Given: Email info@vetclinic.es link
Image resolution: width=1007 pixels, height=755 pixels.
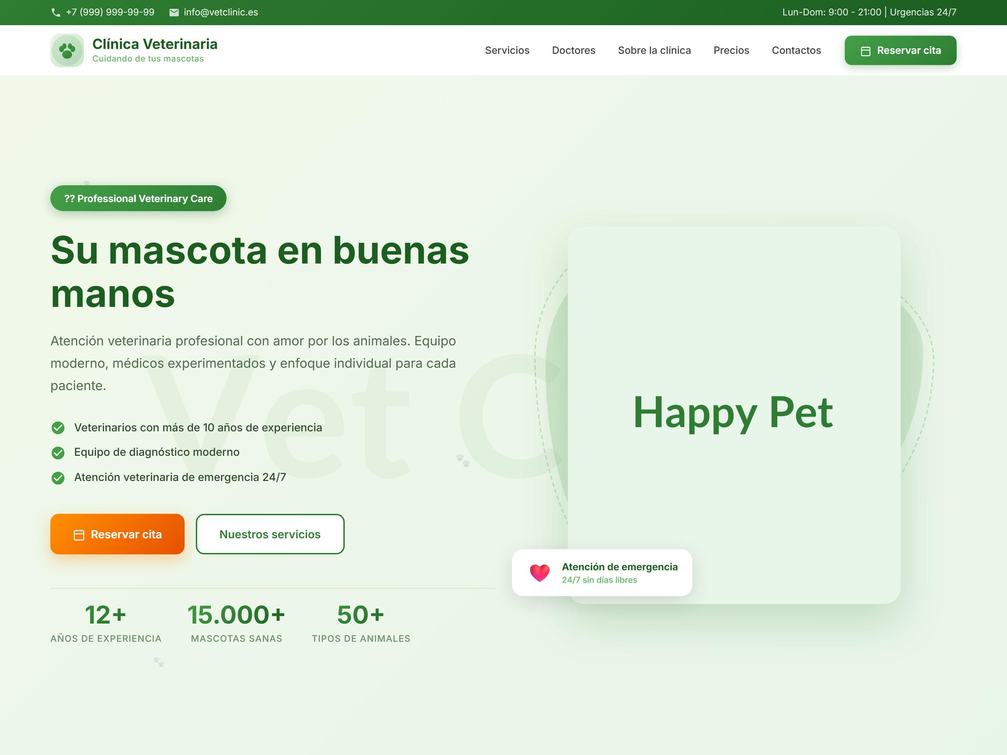Looking at the screenshot, I should coord(221,12).
